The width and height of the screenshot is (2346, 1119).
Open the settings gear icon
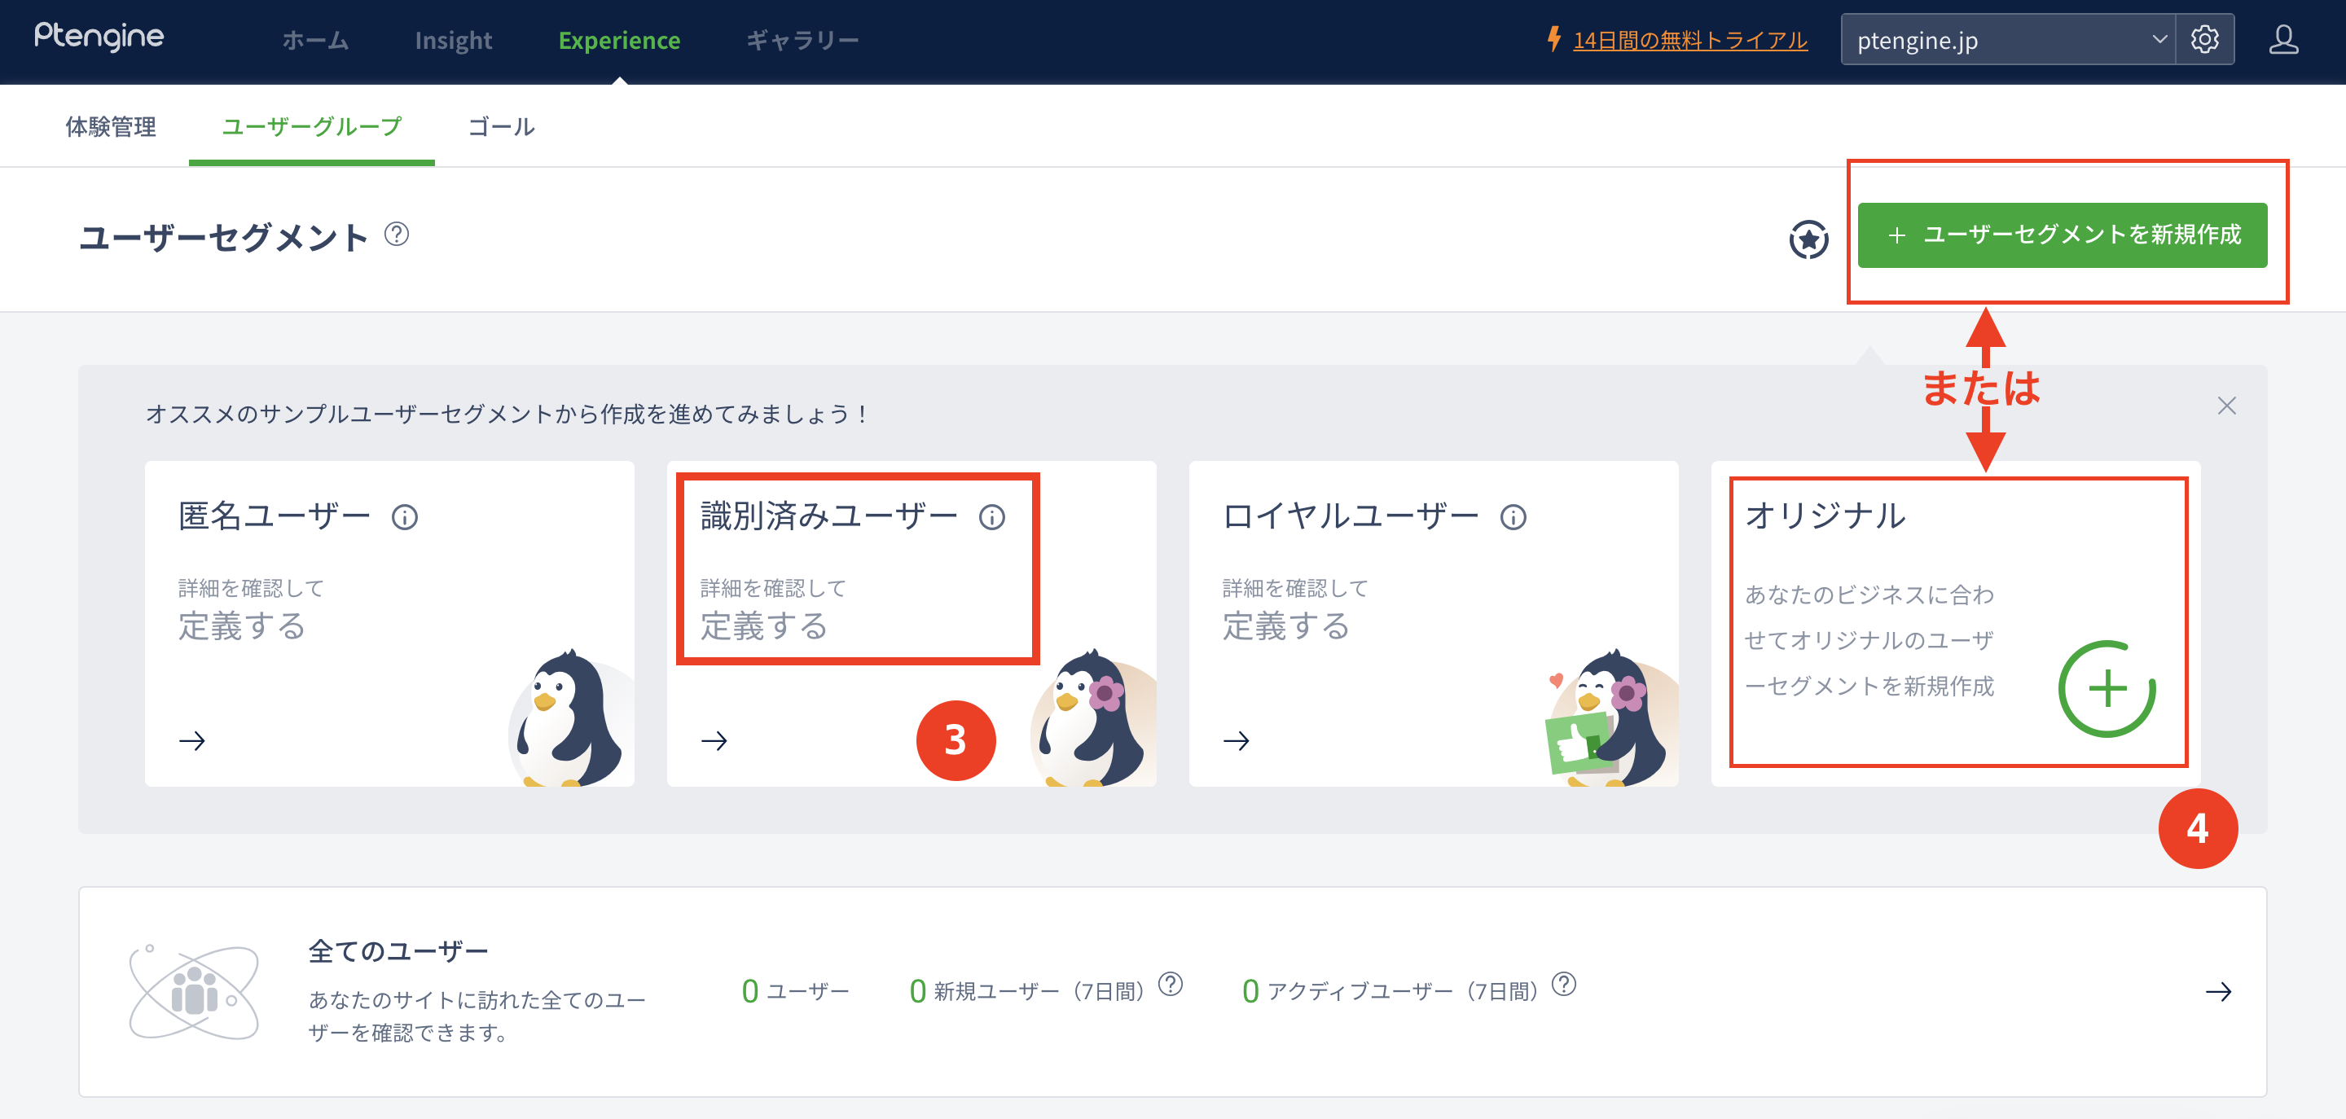coord(2204,40)
